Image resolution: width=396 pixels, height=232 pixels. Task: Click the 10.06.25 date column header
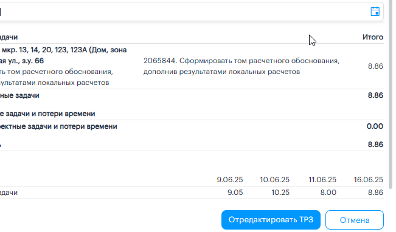coord(275,180)
